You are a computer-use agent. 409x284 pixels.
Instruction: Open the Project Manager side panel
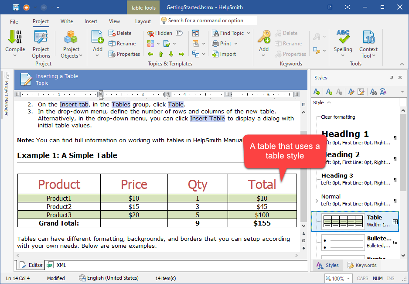click(7, 94)
